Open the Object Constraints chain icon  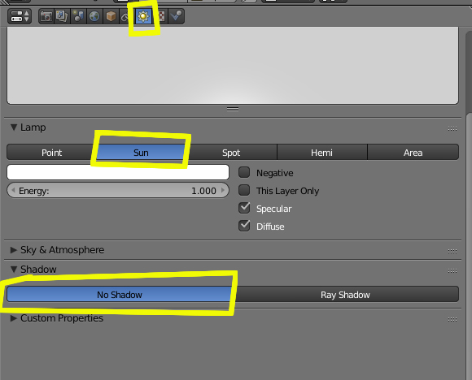pyautogui.click(x=125, y=17)
